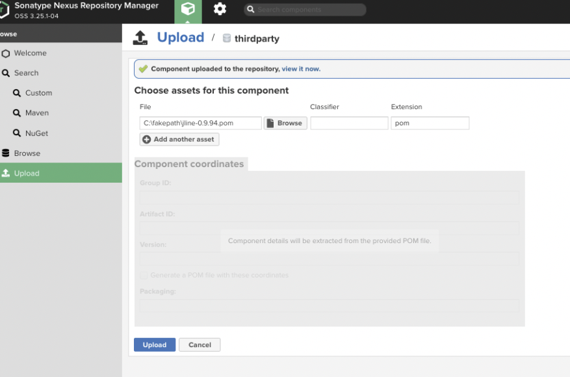Click the Version input field

pyautogui.click(x=330, y=259)
